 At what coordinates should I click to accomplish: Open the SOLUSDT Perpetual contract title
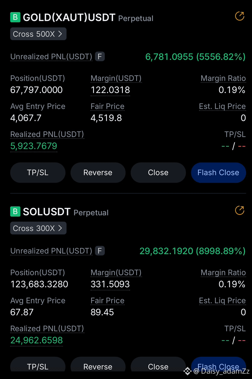(x=66, y=212)
